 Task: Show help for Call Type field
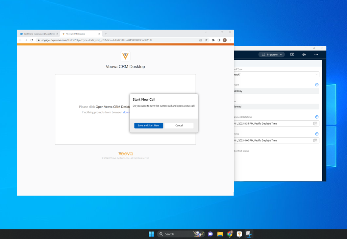point(317,85)
